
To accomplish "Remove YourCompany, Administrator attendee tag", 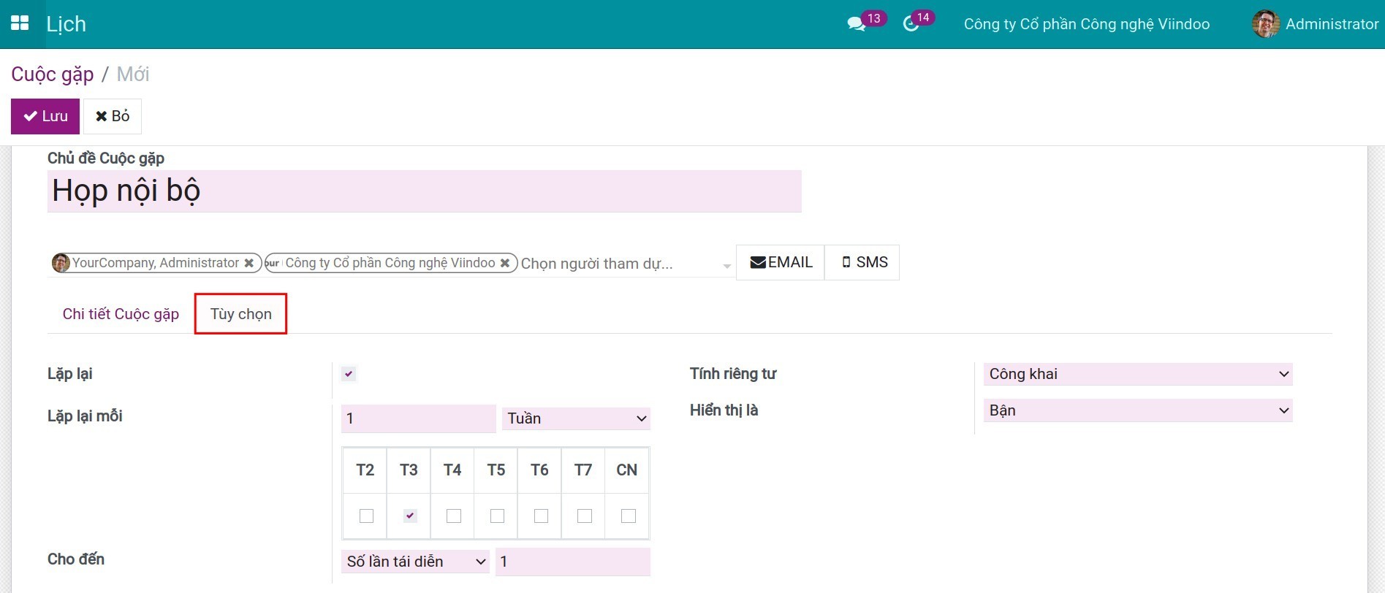I will click(249, 263).
